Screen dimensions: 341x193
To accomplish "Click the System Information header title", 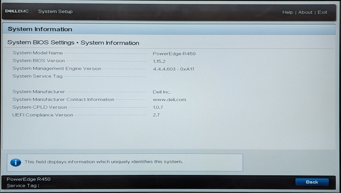I will 40,29.
